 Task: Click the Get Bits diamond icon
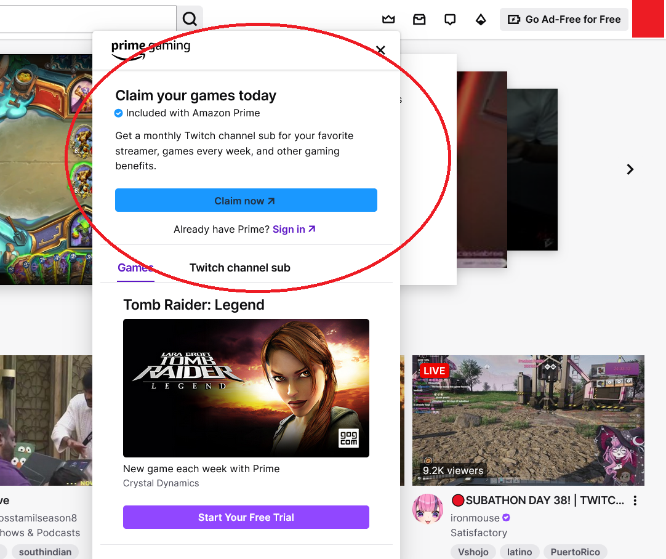(x=481, y=20)
